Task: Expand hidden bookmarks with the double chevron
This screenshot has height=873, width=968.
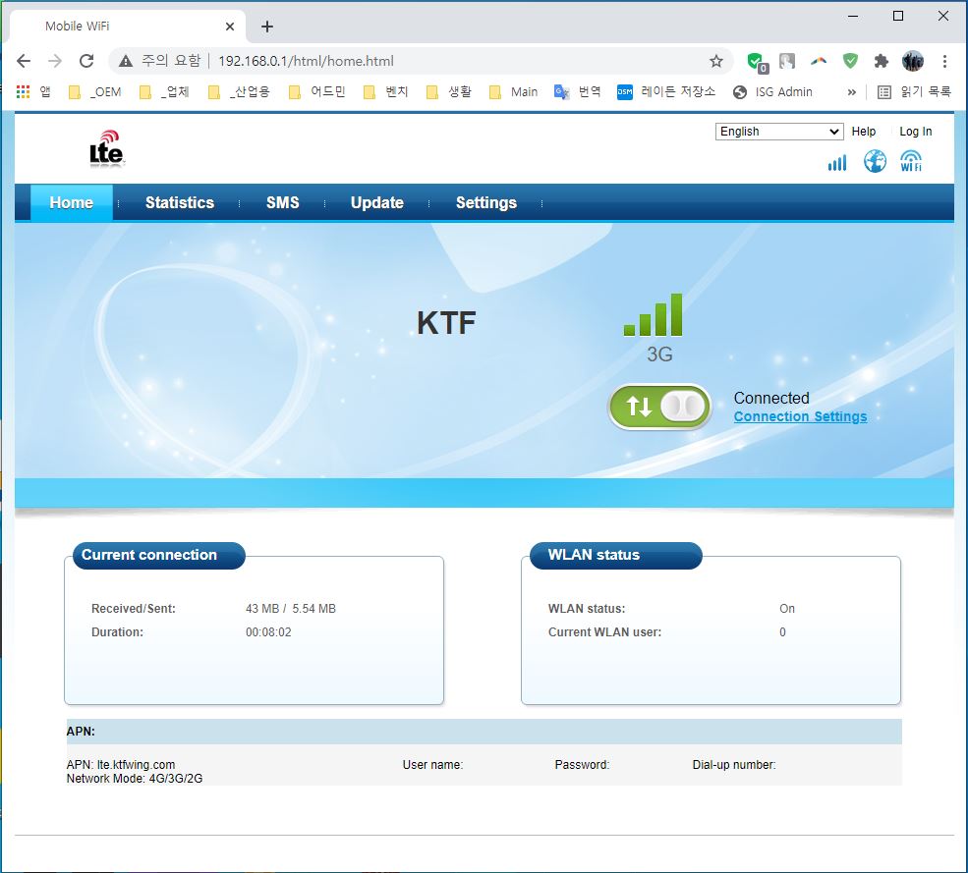Action: [x=852, y=92]
